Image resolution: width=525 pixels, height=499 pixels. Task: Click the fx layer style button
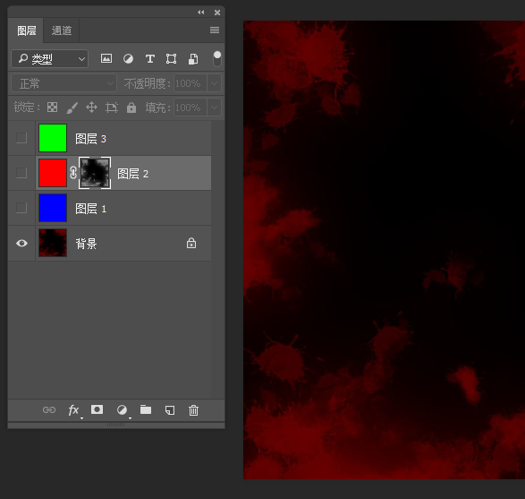click(73, 410)
